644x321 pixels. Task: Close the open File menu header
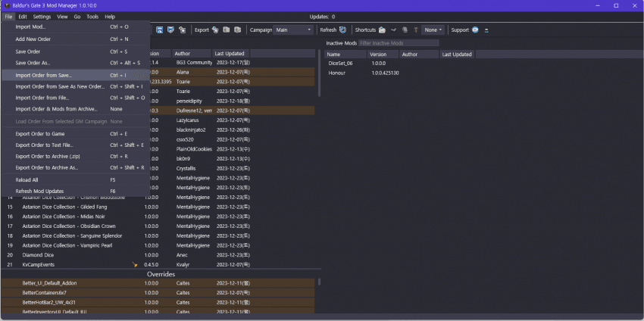pyautogui.click(x=8, y=17)
